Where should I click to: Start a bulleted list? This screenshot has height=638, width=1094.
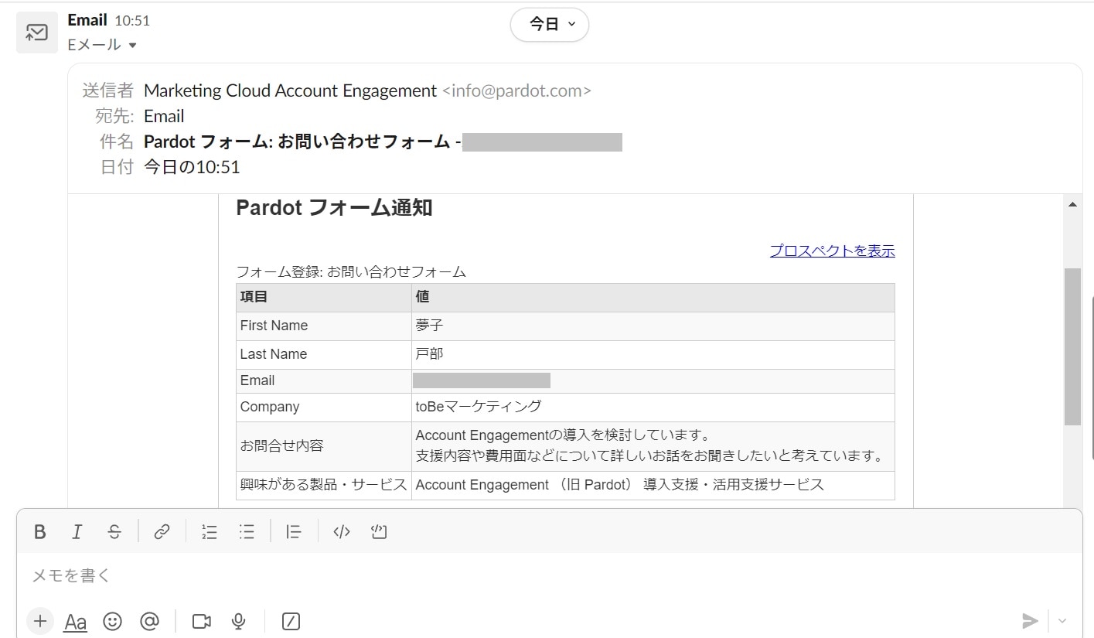247,532
